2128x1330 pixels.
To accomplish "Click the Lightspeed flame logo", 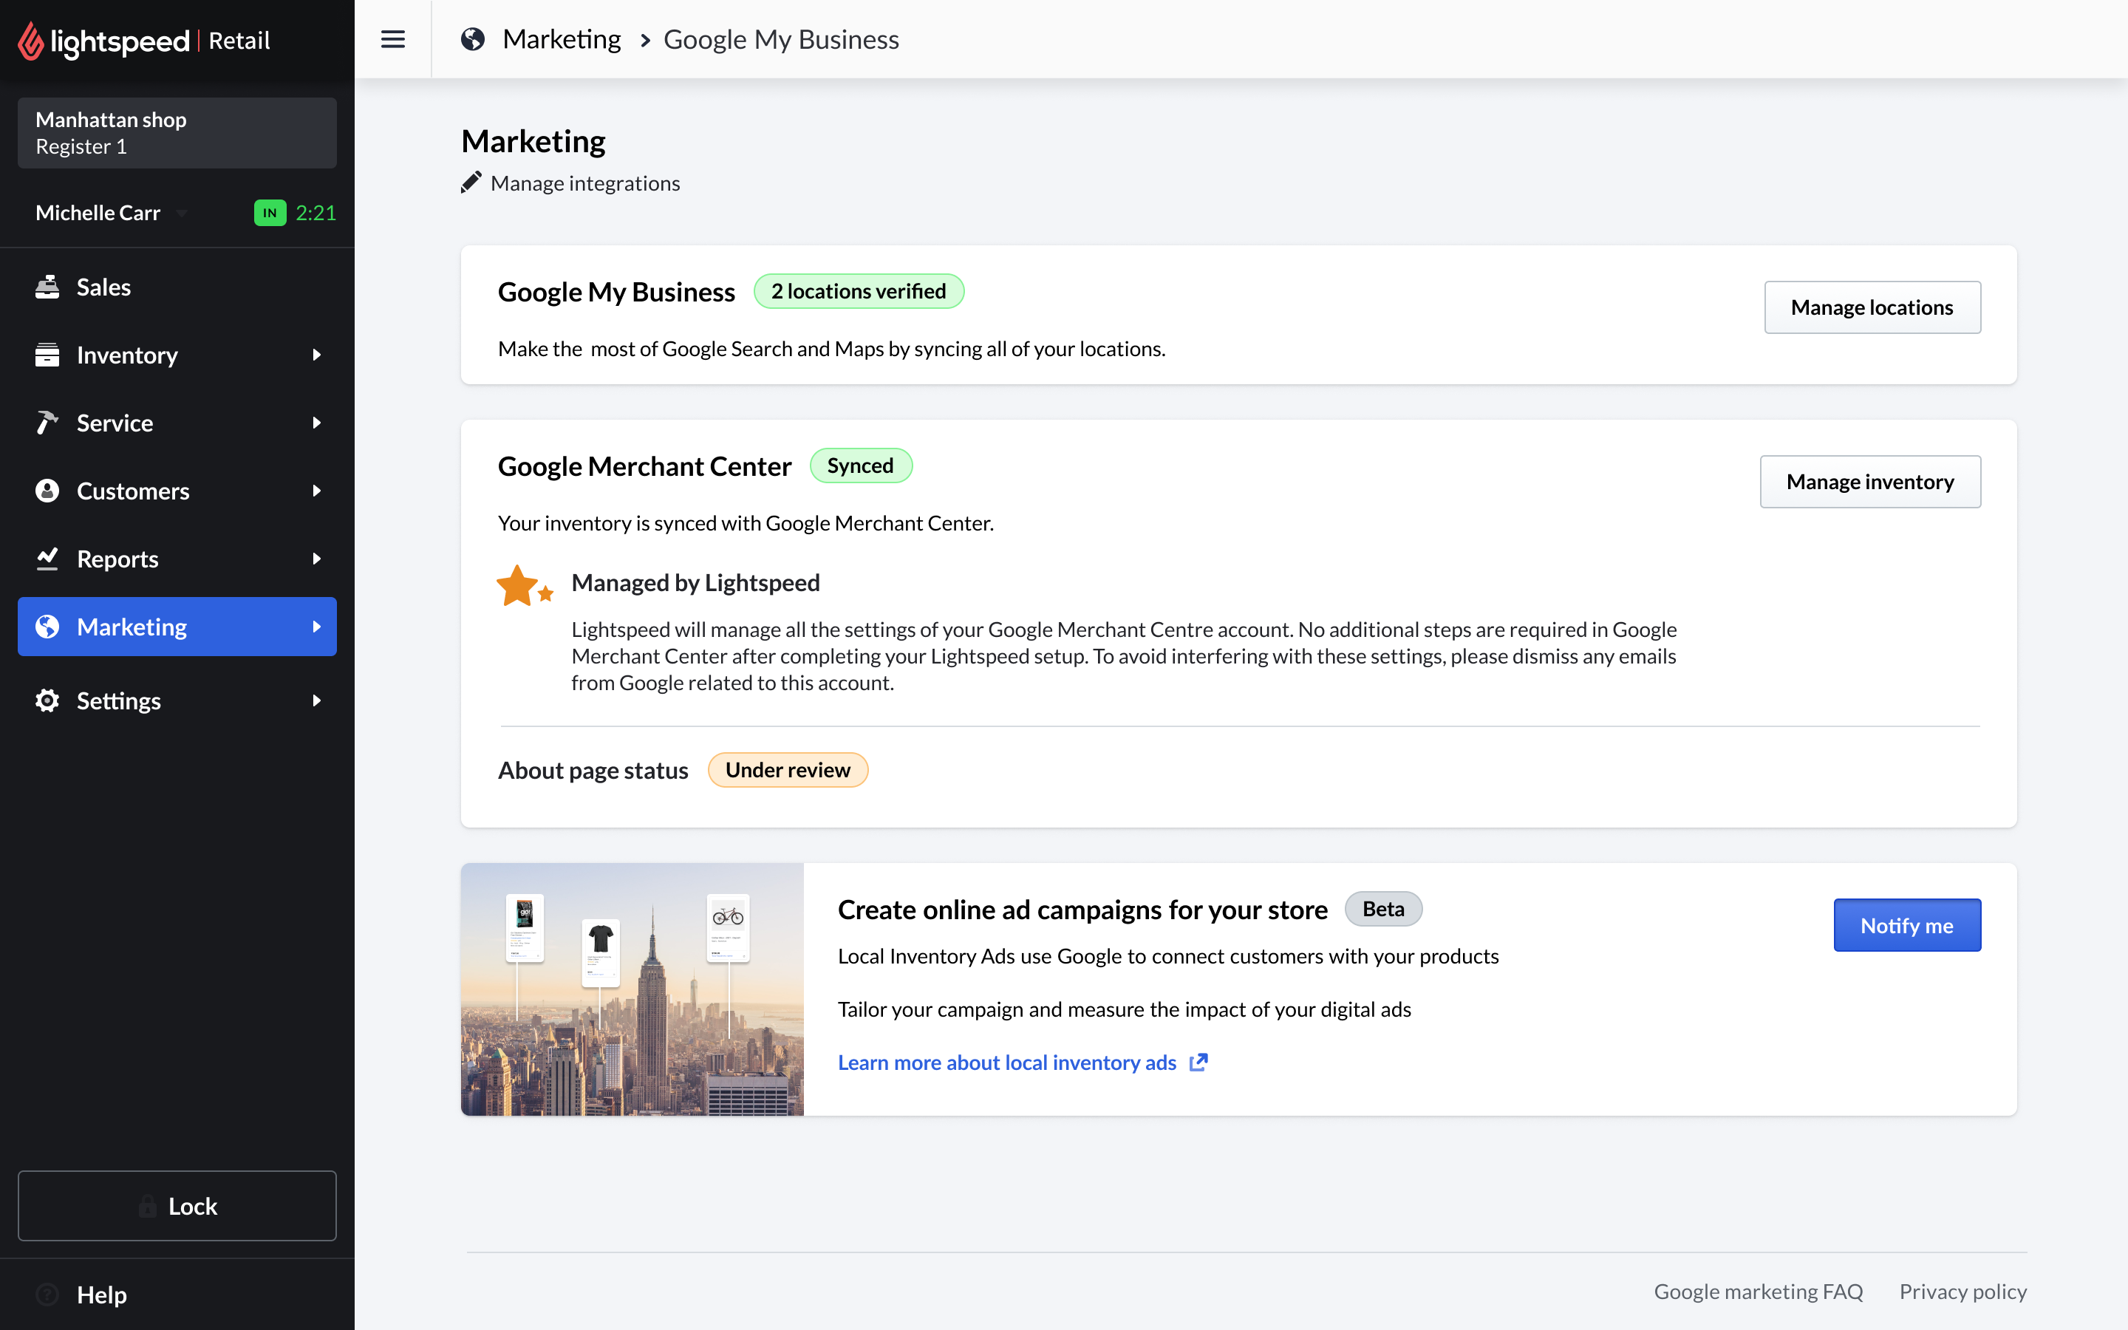I will point(31,41).
